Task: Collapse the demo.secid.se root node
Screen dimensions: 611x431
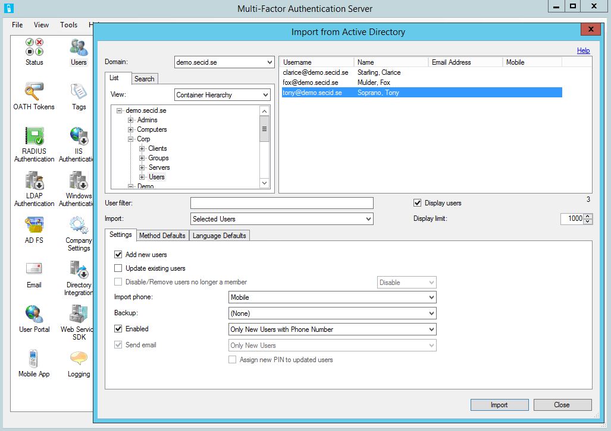Action: 119,110
